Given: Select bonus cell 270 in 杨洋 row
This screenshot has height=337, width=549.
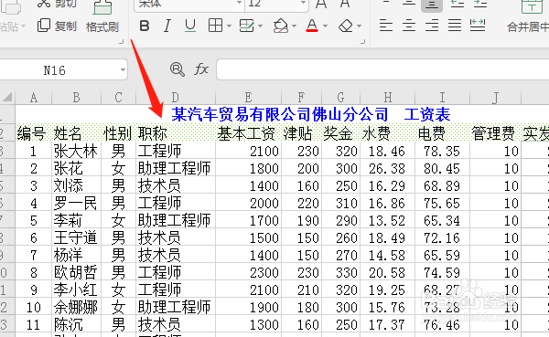Looking at the screenshot, I should coord(340,255).
